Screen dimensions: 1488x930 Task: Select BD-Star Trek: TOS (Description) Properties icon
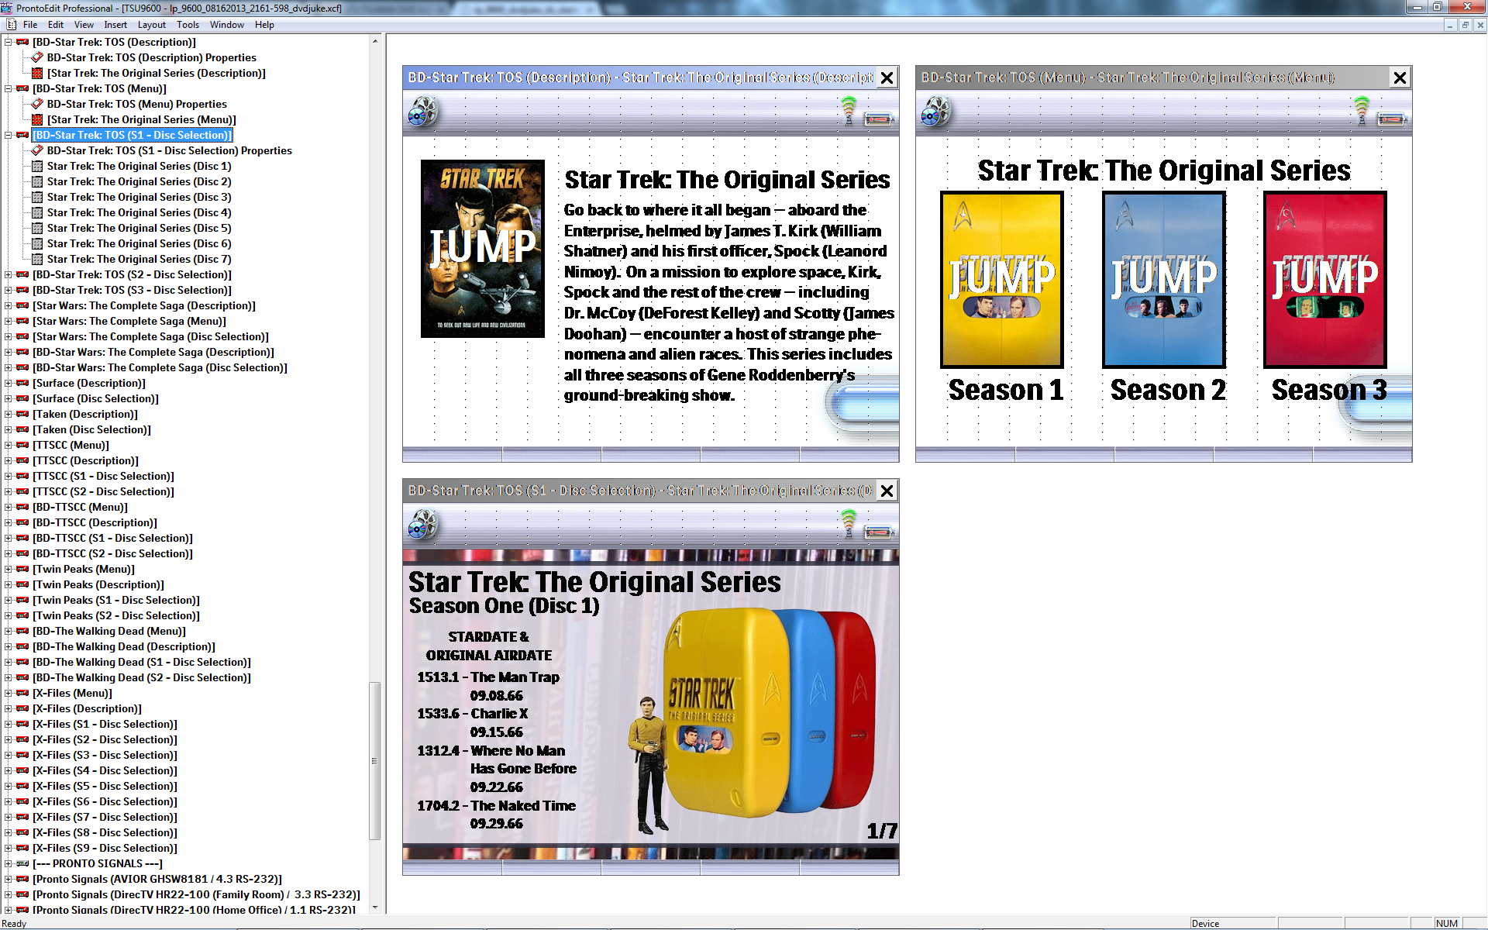(37, 57)
